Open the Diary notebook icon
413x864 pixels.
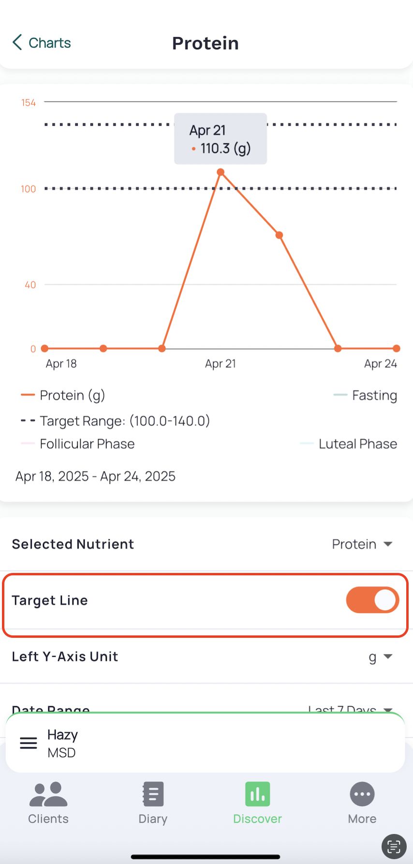153,794
